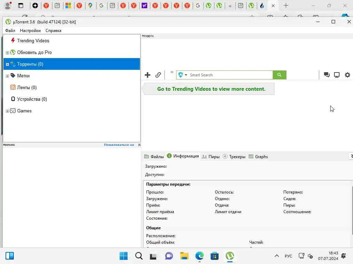This screenshot has height=264, width=353.
Task: Open the Справка menu
Action: [x=53, y=31]
